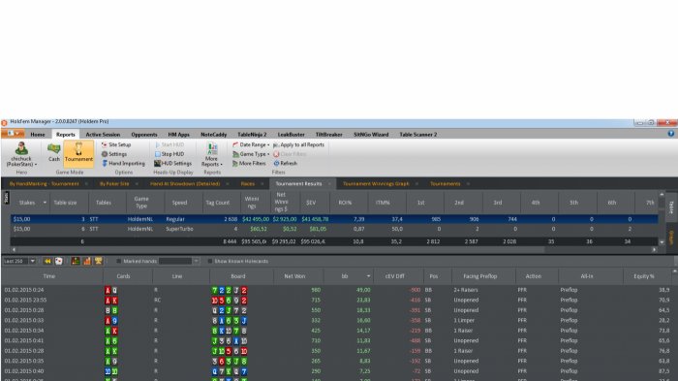Open the SitNGo Wizard tab
Screen dimensions: 678x381
(x=371, y=135)
